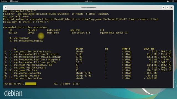Click org.gnome.Platform.Locale text
Screen dimensions: 177x99
pyautogui.click(x=30, y=68)
